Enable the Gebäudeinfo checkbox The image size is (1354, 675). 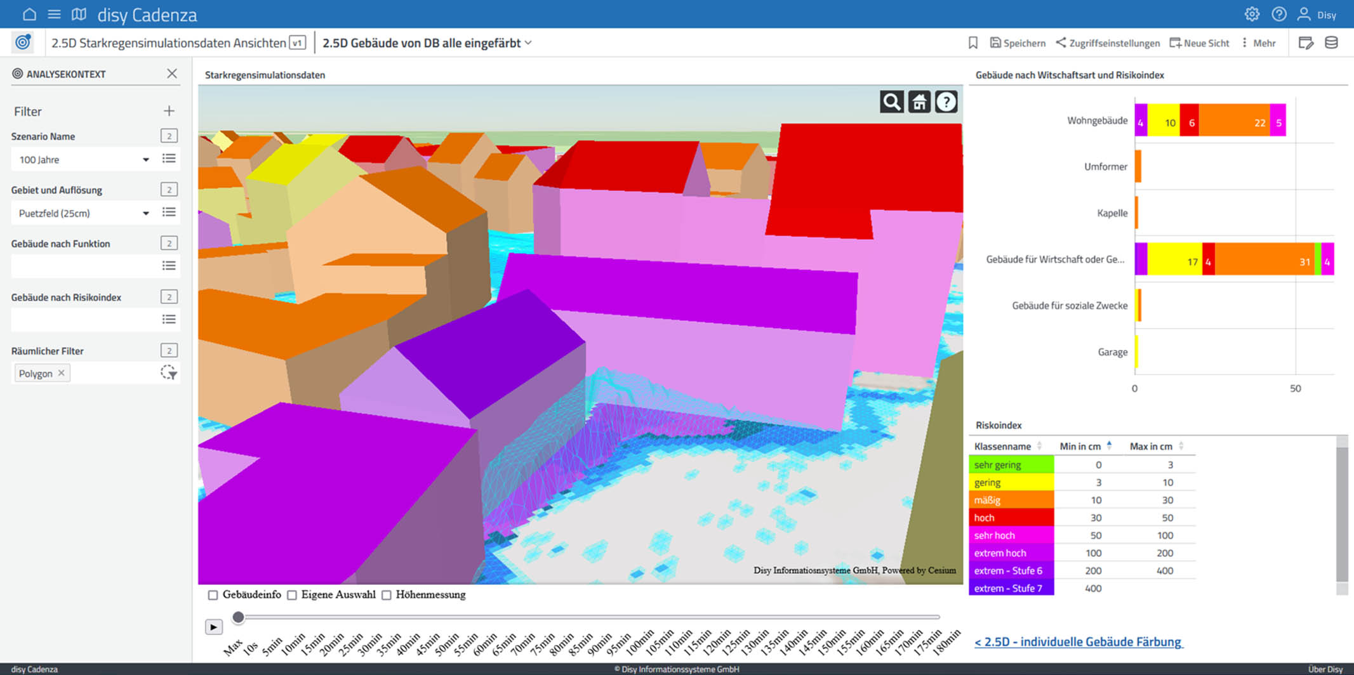point(213,595)
